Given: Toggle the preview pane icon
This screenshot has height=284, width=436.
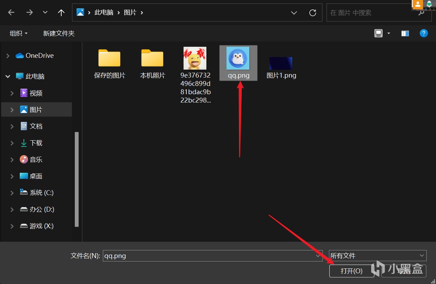Looking at the screenshot, I should pyautogui.click(x=405, y=33).
